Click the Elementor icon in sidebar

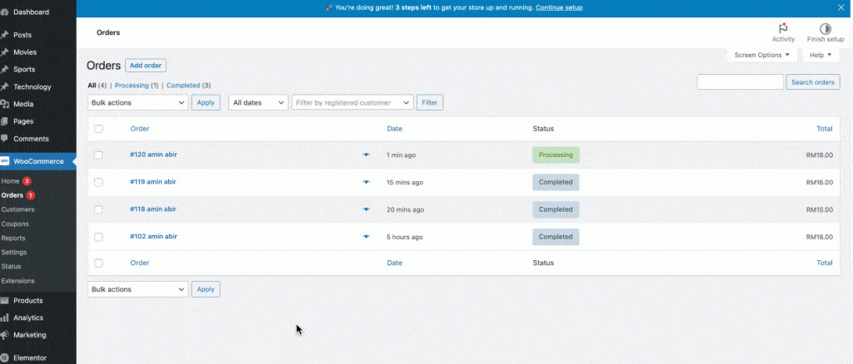click(x=5, y=358)
